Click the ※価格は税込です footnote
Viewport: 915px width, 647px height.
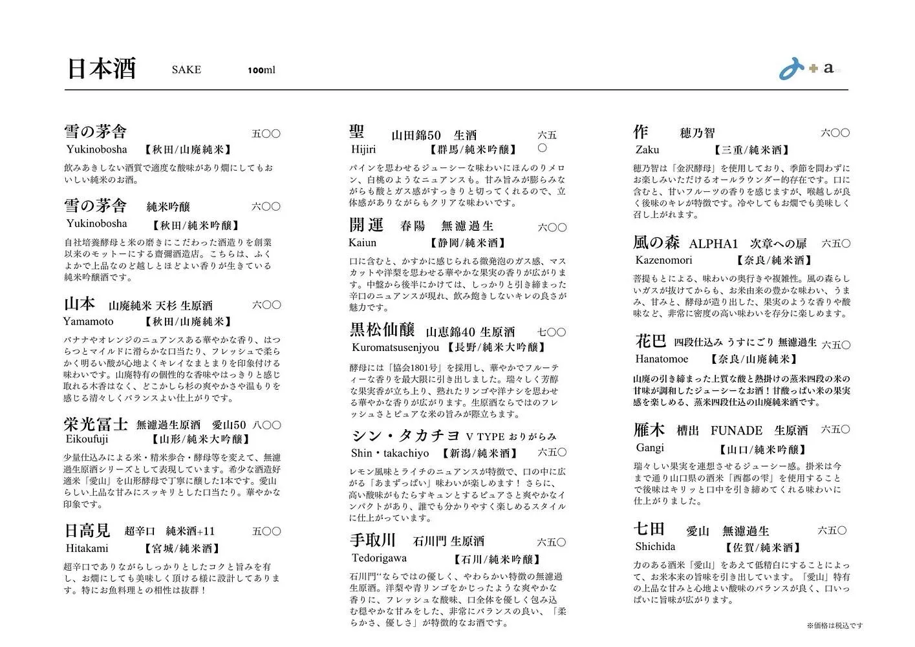coord(834,626)
